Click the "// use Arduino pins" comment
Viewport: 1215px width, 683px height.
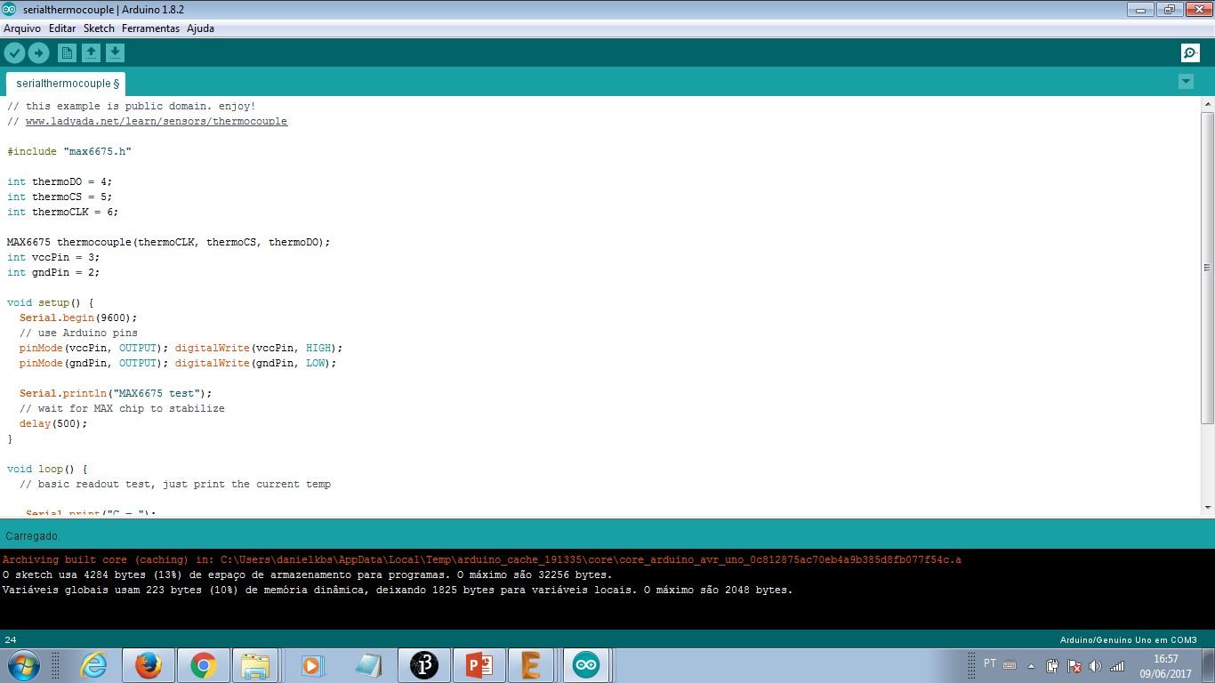click(78, 333)
